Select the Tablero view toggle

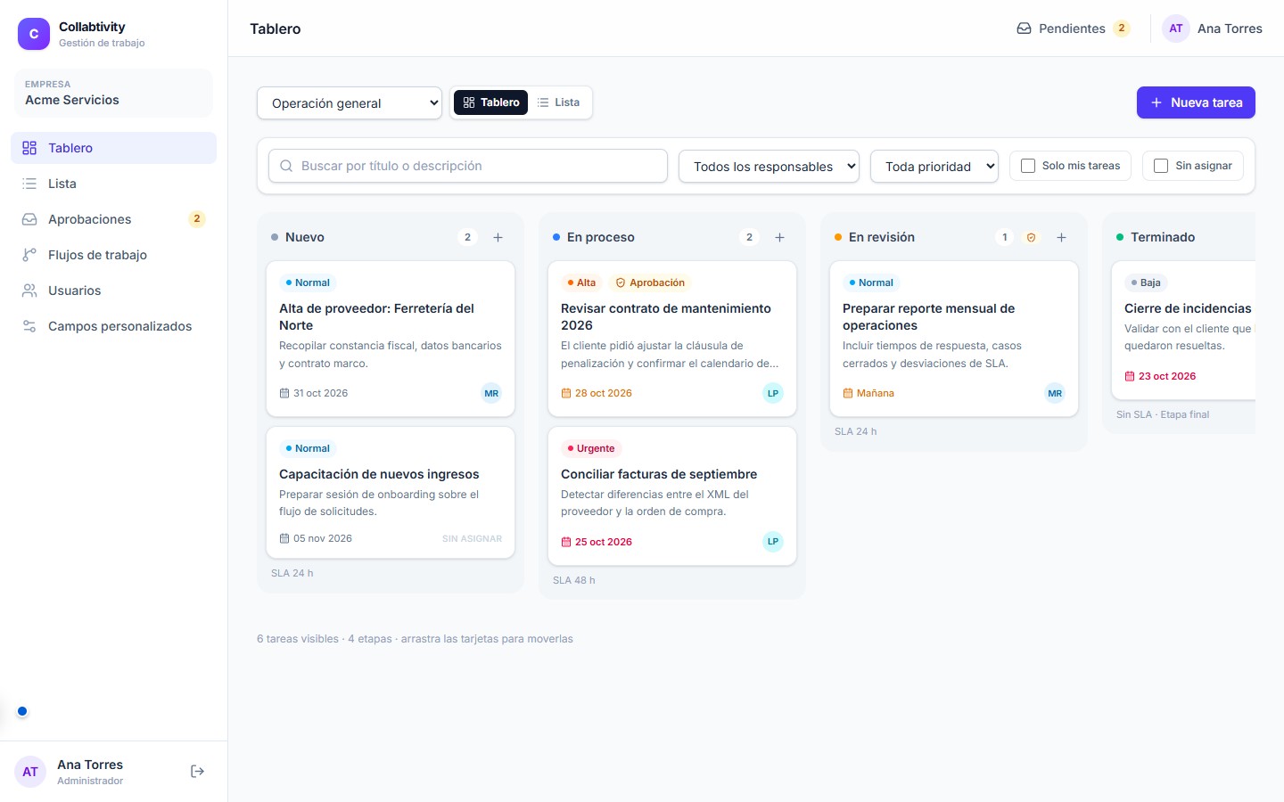pos(491,102)
